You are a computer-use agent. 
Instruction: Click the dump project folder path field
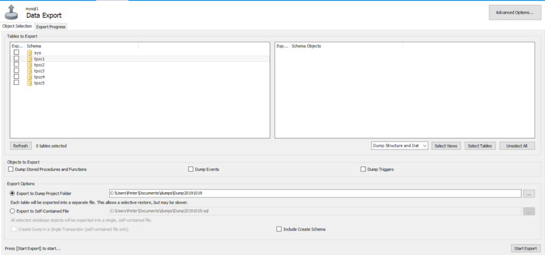pyautogui.click(x=315, y=193)
